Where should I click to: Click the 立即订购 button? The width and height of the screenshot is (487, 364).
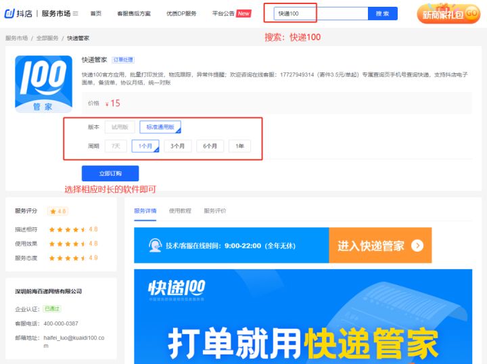pos(110,173)
